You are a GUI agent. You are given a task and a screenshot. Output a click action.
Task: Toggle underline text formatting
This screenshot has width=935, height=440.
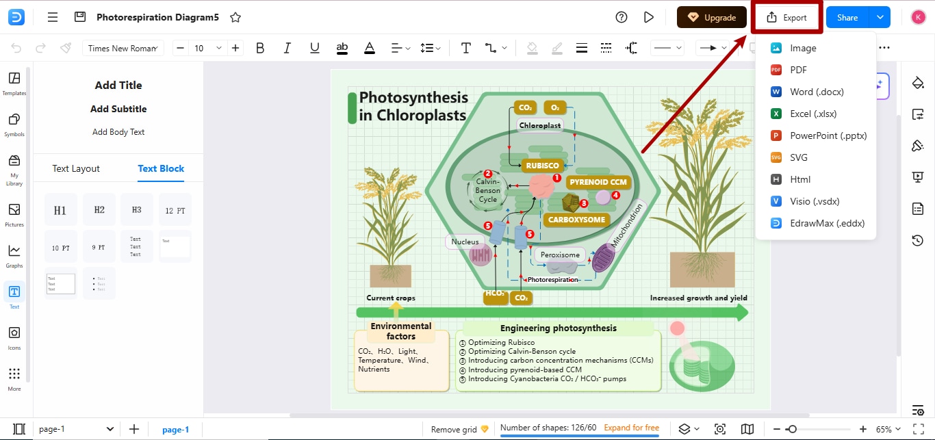pyautogui.click(x=315, y=48)
